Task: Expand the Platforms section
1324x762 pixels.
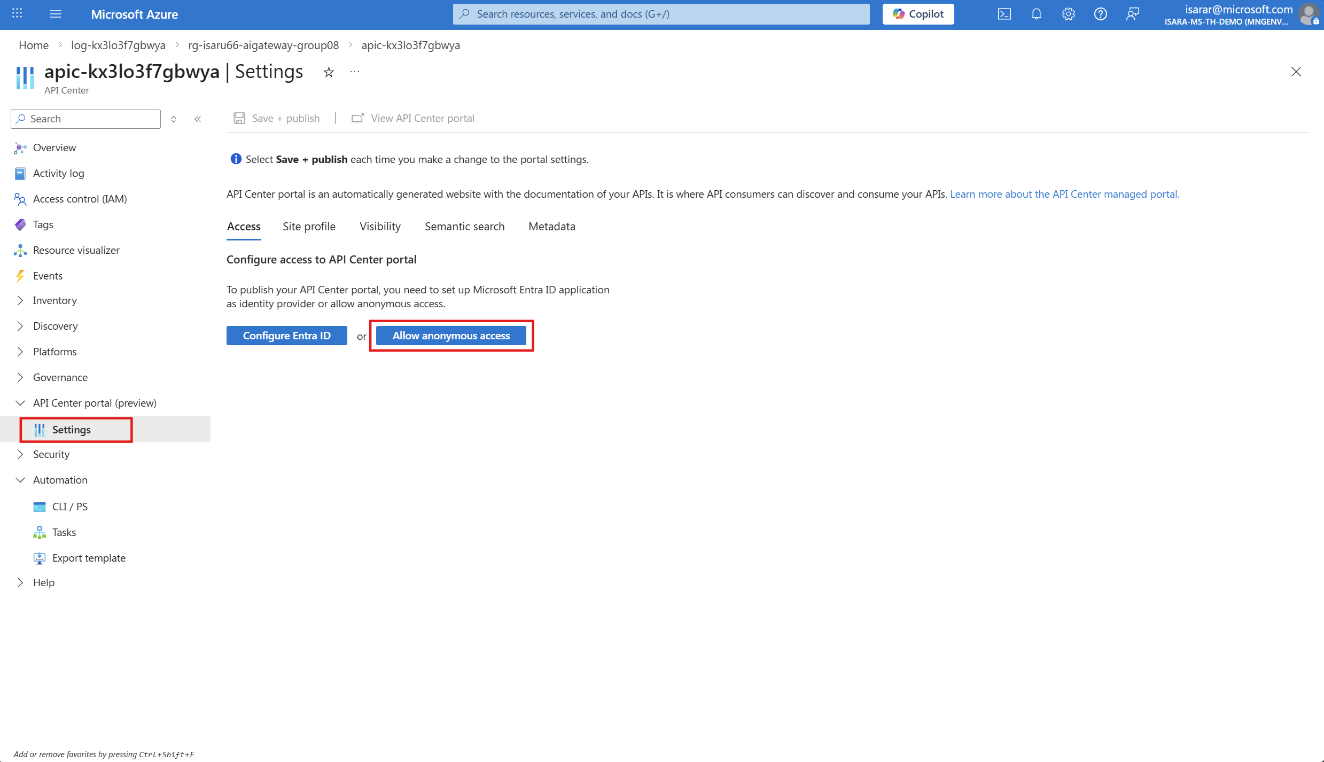Action: tap(54, 352)
